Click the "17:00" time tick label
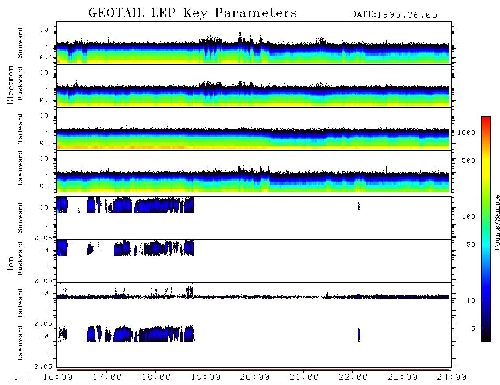The width and height of the screenshot is (500, 385). (x=107, y=378)
